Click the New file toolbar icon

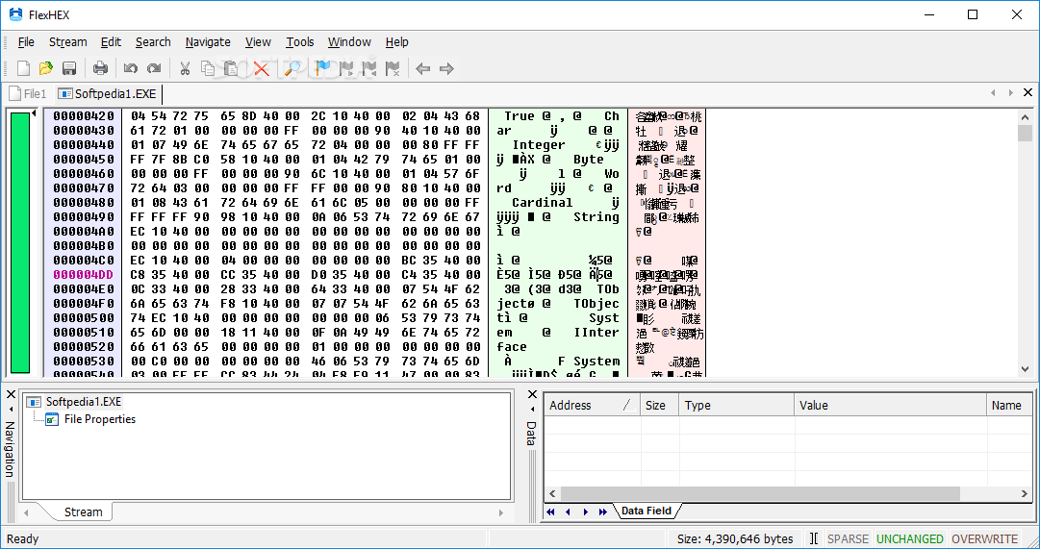pos(23,67)
